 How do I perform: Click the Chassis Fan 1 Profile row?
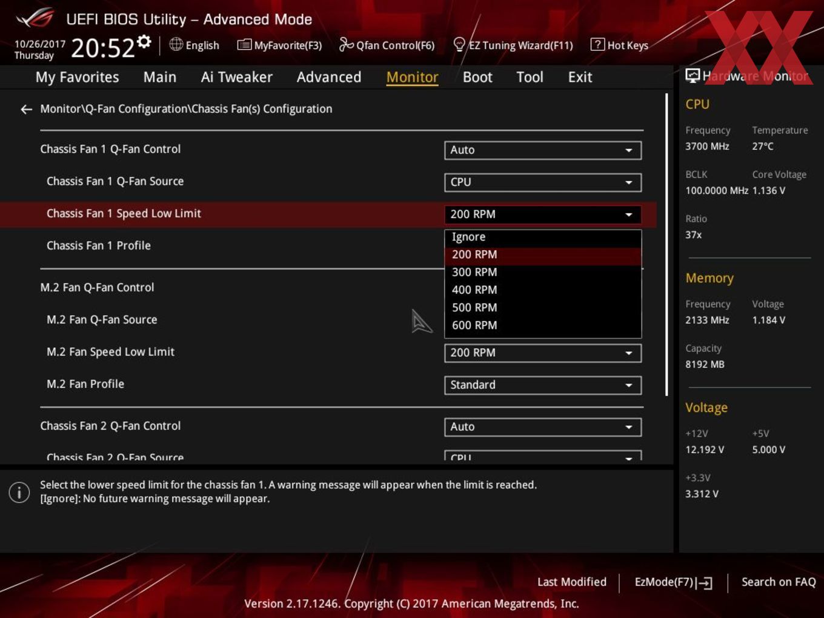(327, 245)
